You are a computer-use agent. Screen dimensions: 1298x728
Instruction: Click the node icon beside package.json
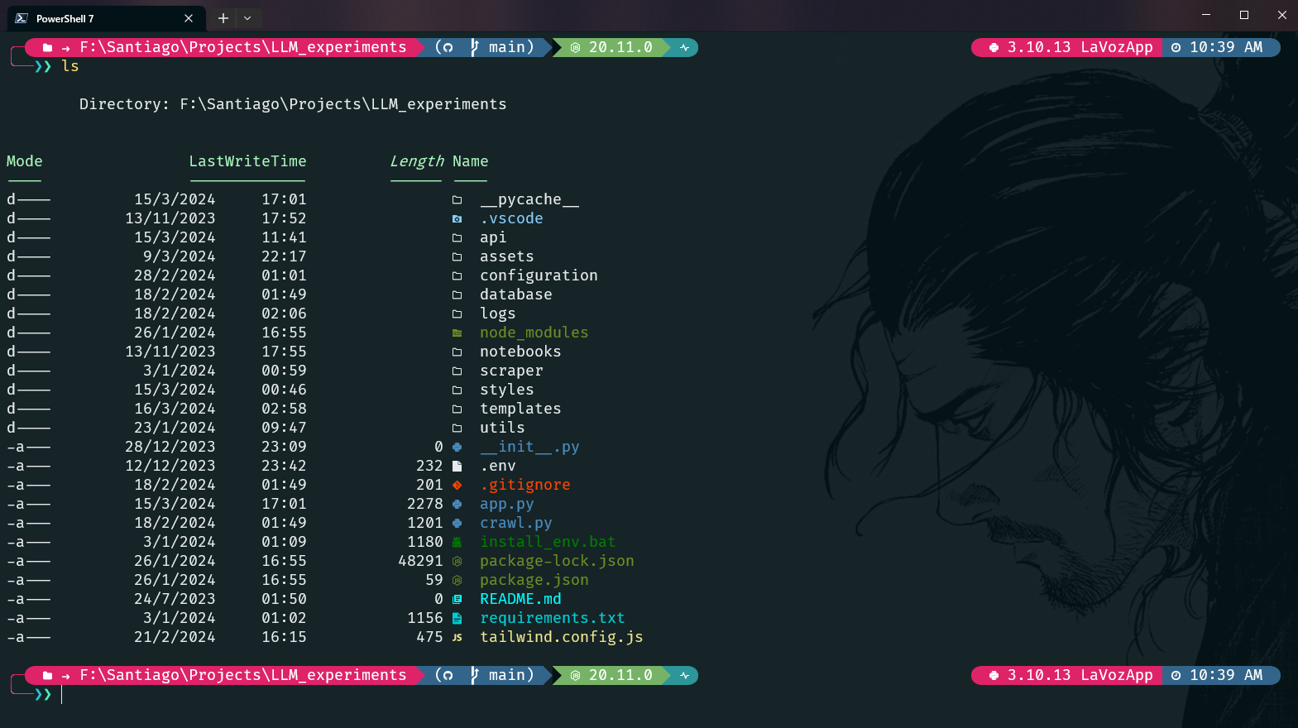tap(457, 580)
